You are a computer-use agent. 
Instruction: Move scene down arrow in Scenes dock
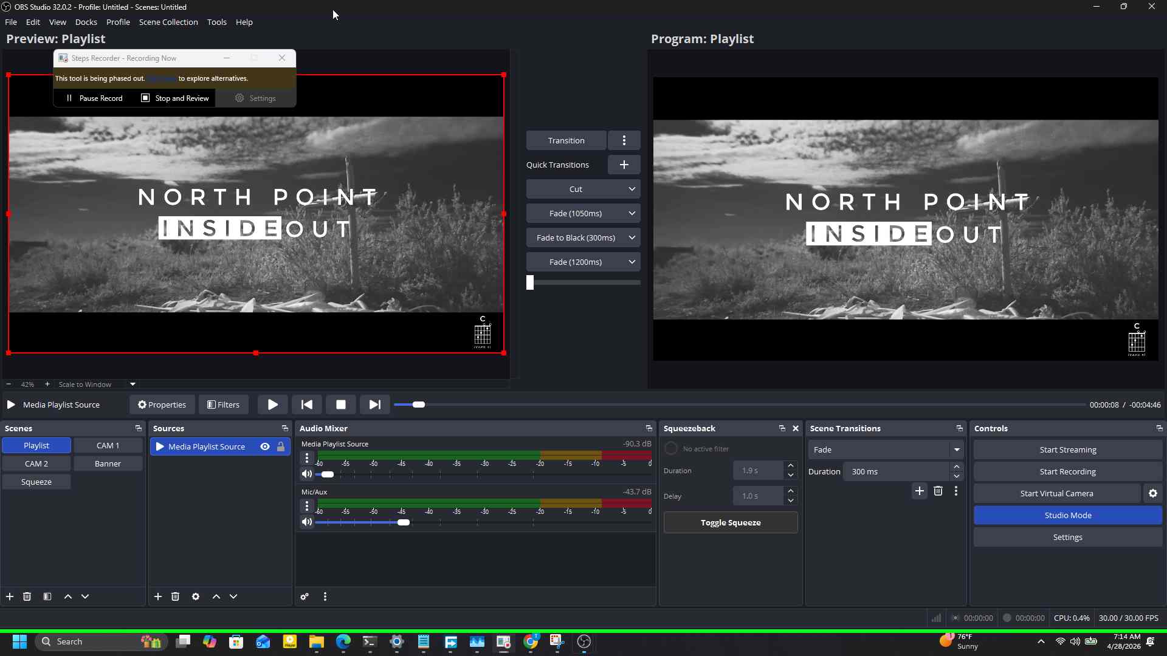tap(85, 596)
